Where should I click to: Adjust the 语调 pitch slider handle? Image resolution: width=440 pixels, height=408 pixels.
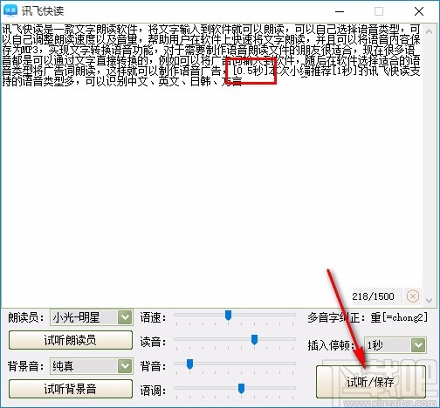[x=241, y=388]
